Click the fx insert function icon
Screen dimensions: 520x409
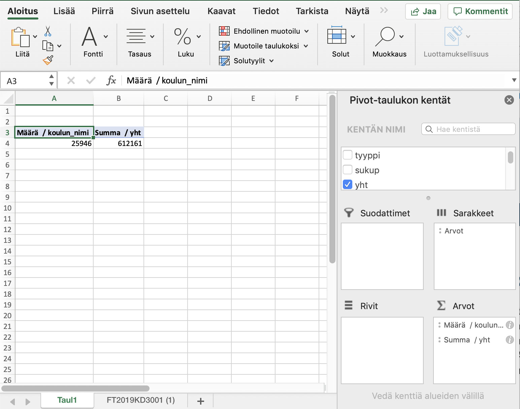pos(111,81)
